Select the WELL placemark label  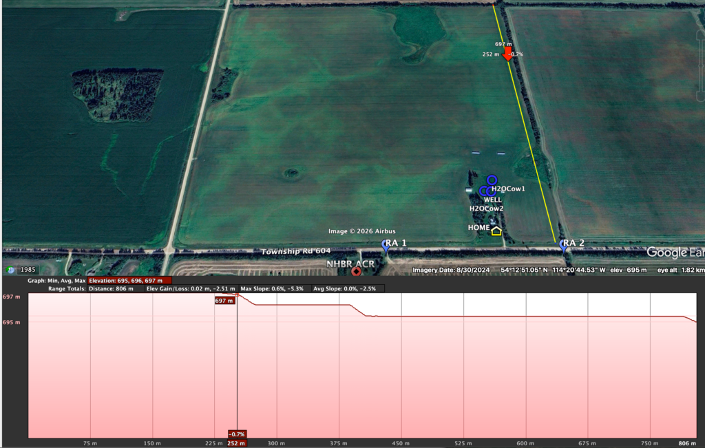(x=493, y=200)
